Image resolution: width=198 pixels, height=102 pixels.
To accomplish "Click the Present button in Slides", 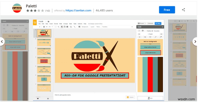I will coord(141,23).
